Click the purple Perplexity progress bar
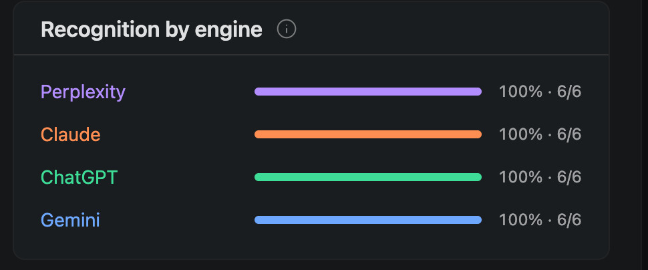 (x=368, y=92)
